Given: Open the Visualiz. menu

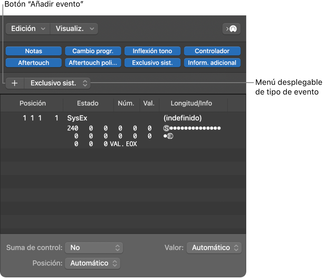Looking at the screenshot, I should (74, 29).
